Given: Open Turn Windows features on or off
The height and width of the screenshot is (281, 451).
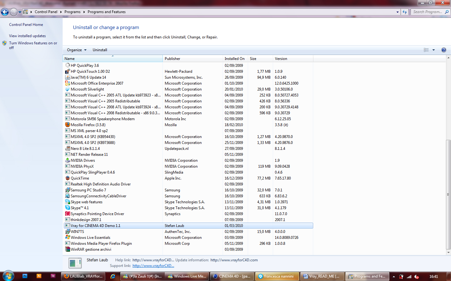Looking at the screenshot, I should tap(33, 45).
